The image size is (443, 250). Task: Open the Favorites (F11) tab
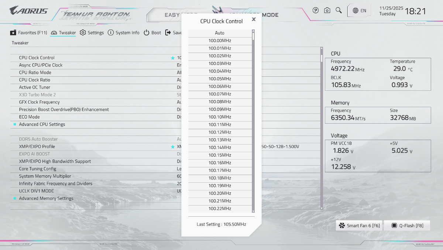[29, 33]
